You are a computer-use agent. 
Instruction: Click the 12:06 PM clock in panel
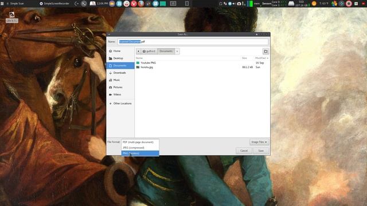click(102, 3)
